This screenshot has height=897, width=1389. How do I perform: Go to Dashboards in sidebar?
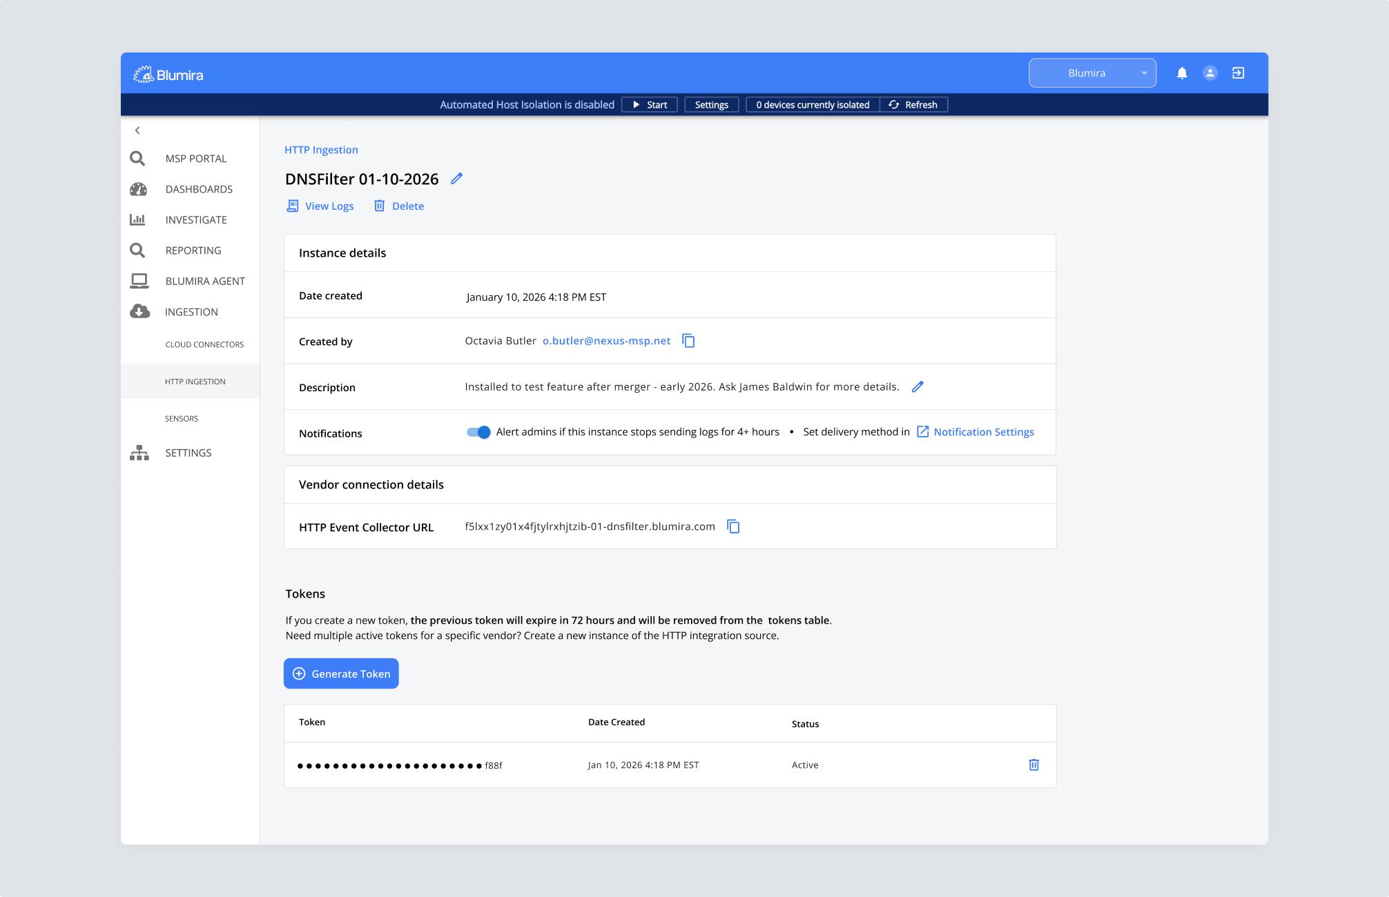pos(199,189)
